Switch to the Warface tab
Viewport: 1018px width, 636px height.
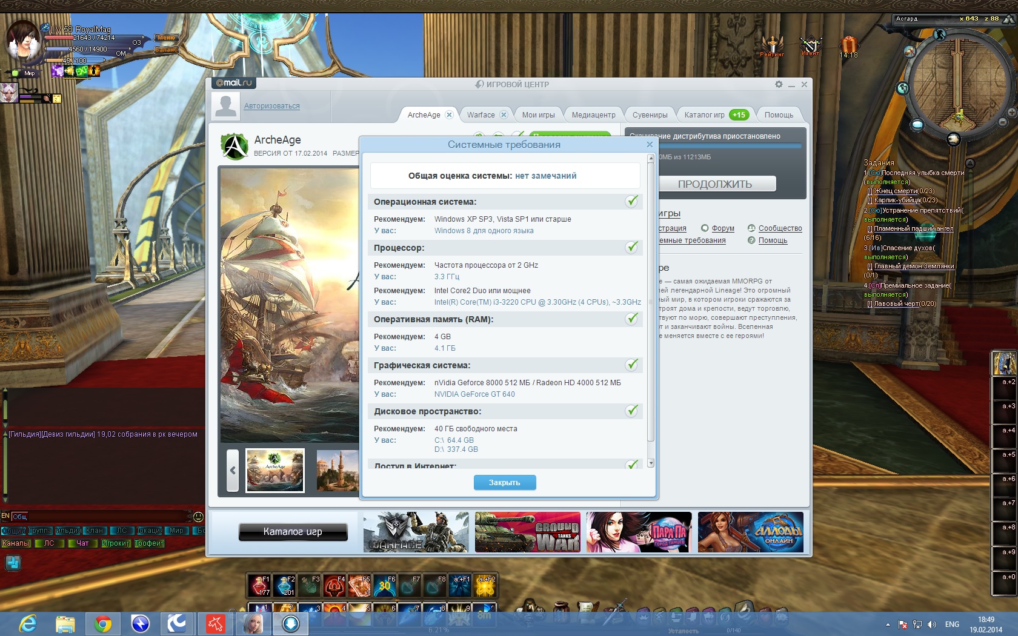point(481,114)
